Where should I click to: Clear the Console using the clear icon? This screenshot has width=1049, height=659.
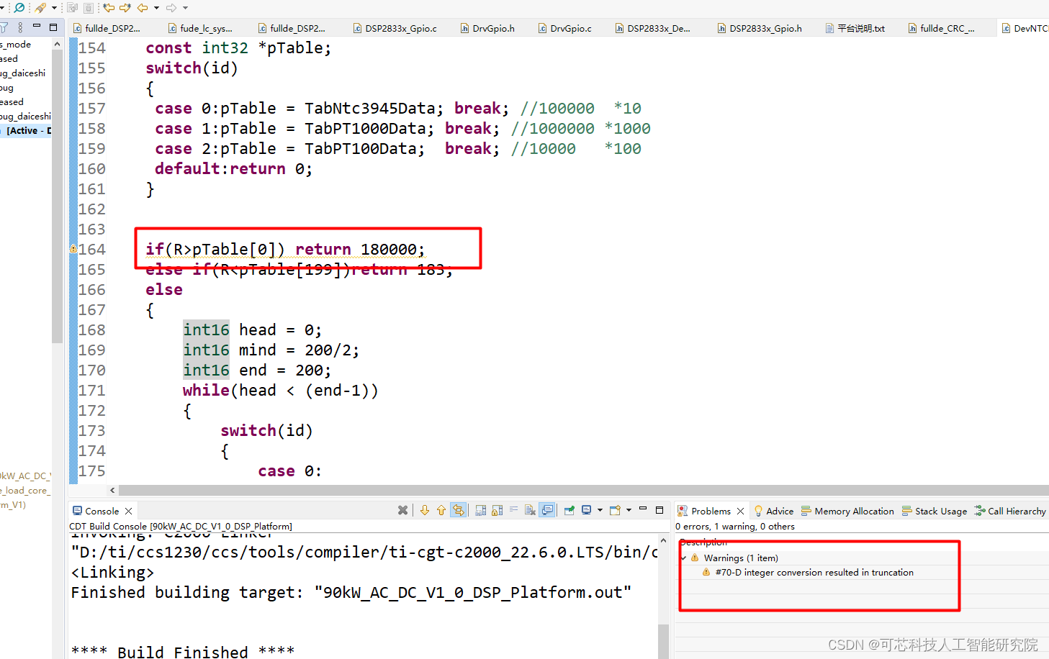tap(530, 510)
